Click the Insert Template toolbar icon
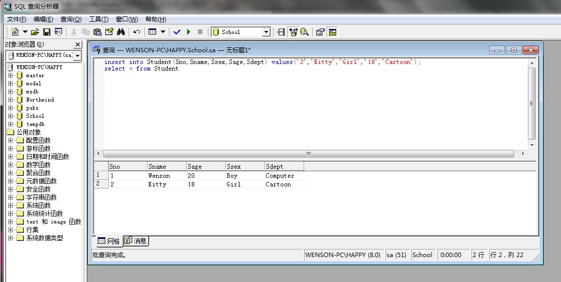 (58, 32)
